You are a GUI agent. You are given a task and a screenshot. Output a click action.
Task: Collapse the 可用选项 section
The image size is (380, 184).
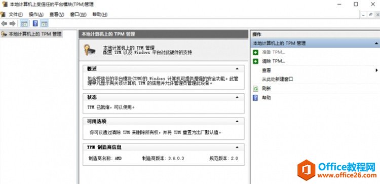237,121
